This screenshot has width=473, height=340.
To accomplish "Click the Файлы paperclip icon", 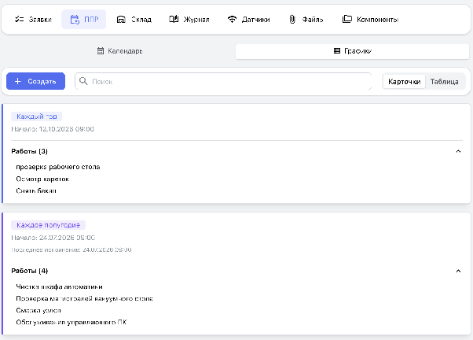I will click(292, 20).
